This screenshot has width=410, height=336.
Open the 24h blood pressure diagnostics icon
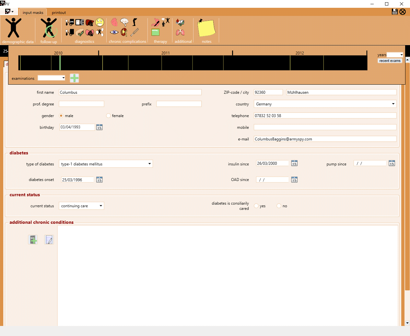(x=70, y=22)
